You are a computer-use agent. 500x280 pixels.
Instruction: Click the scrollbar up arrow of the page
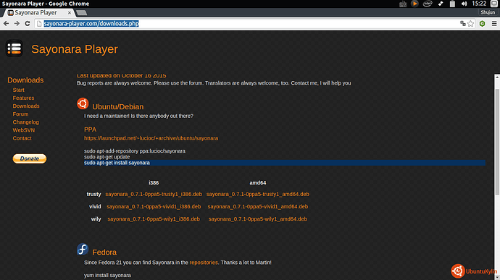point(497,77)
